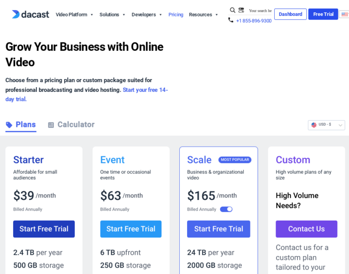Expand the Video Platform menu
349x274 pixels.
(x=74, y=15)
